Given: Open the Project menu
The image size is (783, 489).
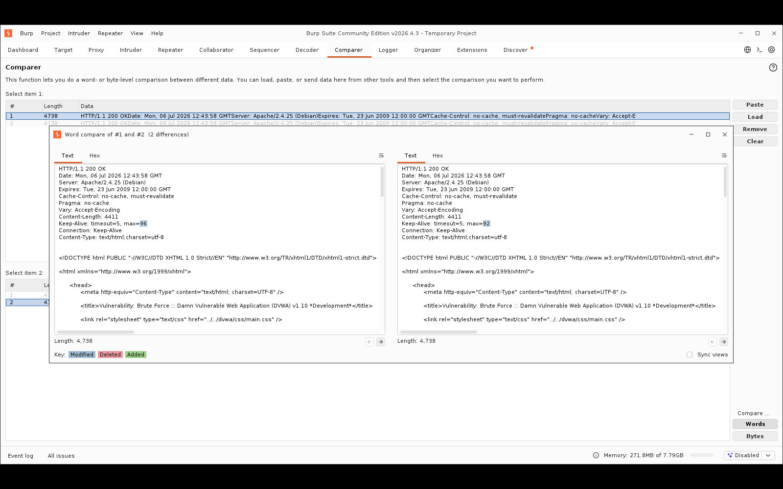Looking at the screenshot, I should coord(51,33).
